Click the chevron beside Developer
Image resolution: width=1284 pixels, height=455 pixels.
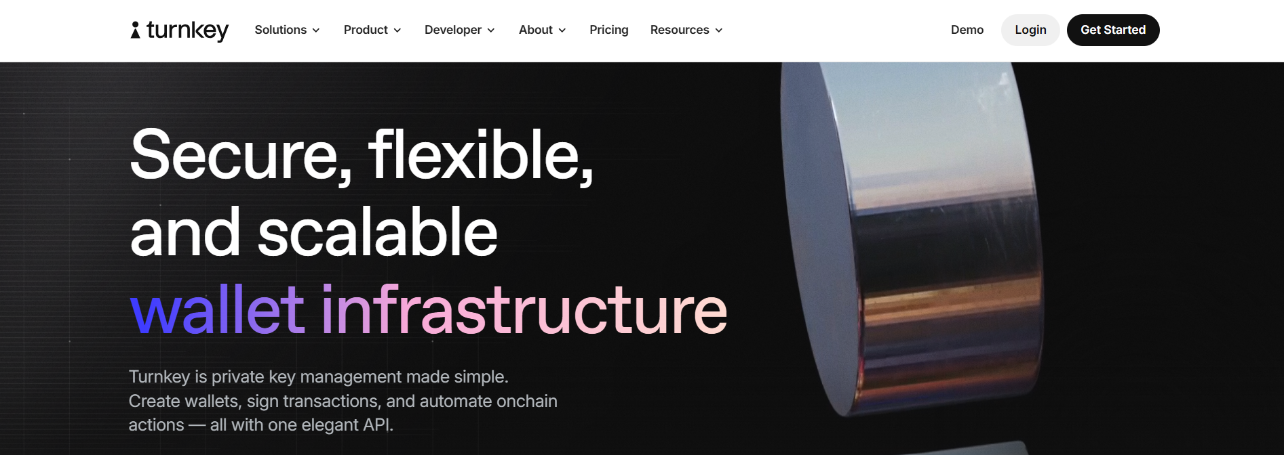click(491, 30)
